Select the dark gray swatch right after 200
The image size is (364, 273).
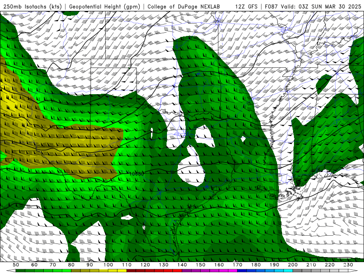(x=298, y=270)
